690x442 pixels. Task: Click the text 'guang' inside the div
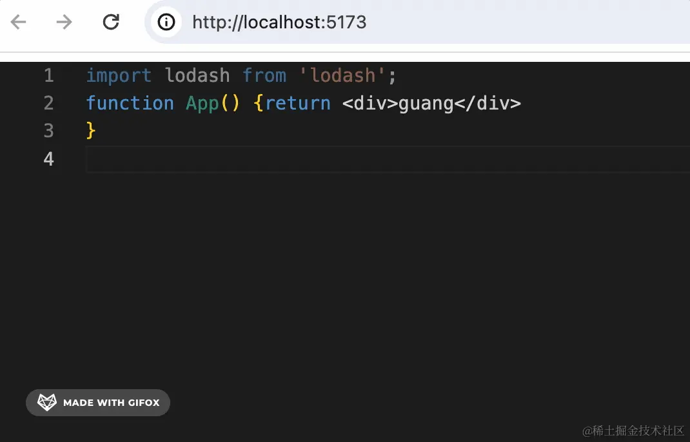click(426, 104)
